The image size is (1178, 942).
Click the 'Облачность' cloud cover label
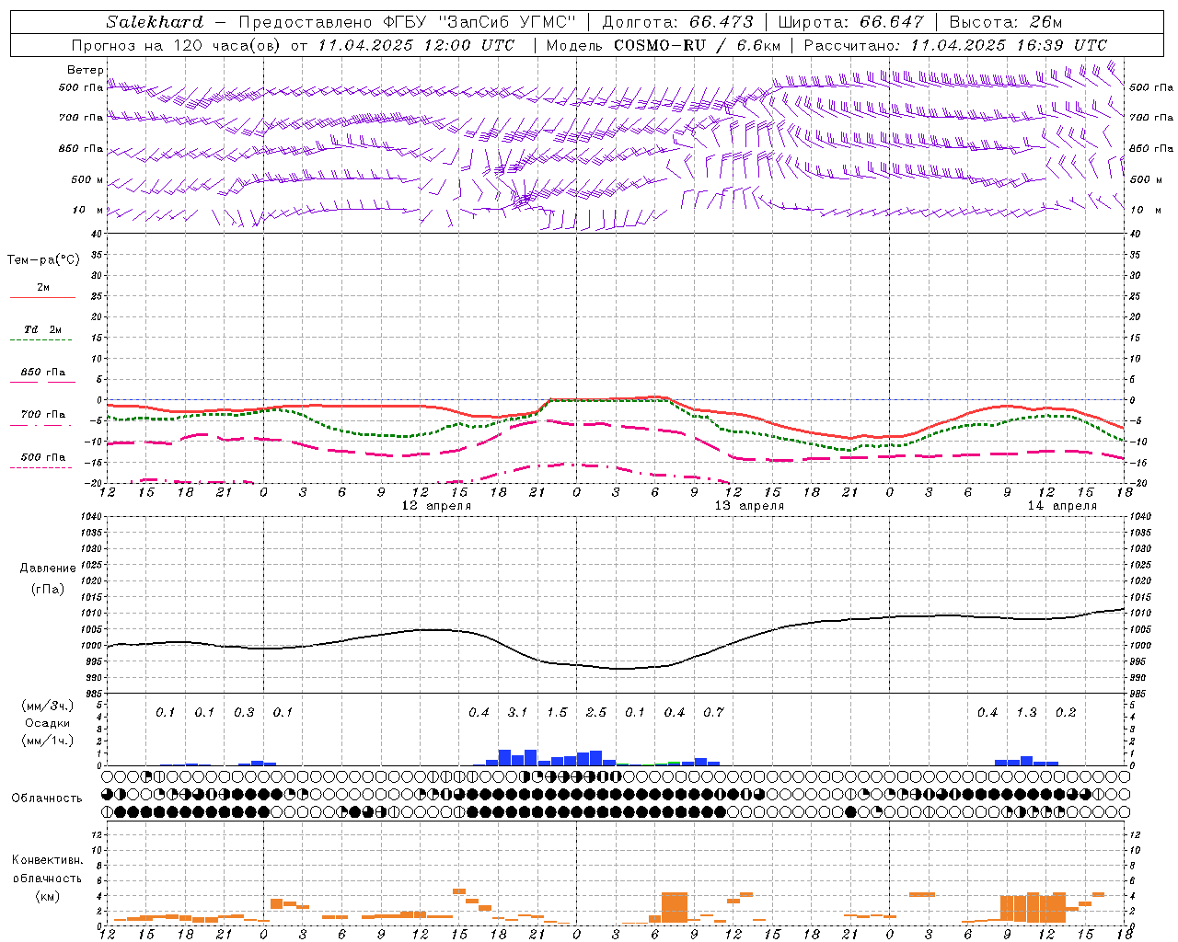pos(47,798)
